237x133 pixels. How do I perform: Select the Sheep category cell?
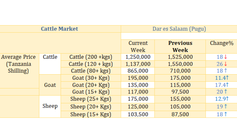click(x=50, y=107)
